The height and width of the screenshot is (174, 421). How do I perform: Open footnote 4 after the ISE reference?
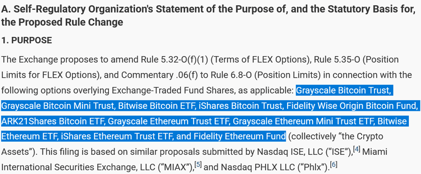click(x=356, y=149)
